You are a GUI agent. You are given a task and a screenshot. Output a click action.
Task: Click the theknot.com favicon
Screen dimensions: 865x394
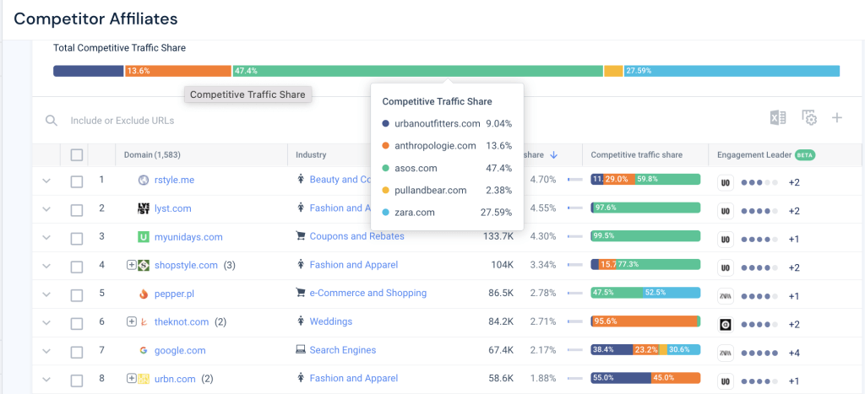(x=144, y=321)
